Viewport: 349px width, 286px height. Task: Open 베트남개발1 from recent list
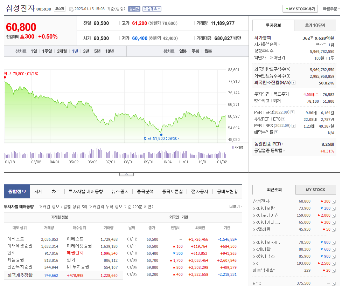point(264,270)
